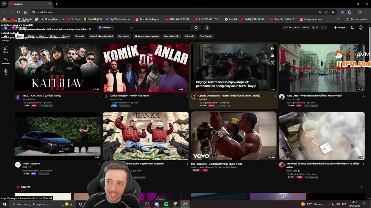371x208 pixels.
Task: Open the 'Tüm Yer İşaretleri' folder
Action: pos(358,19)
